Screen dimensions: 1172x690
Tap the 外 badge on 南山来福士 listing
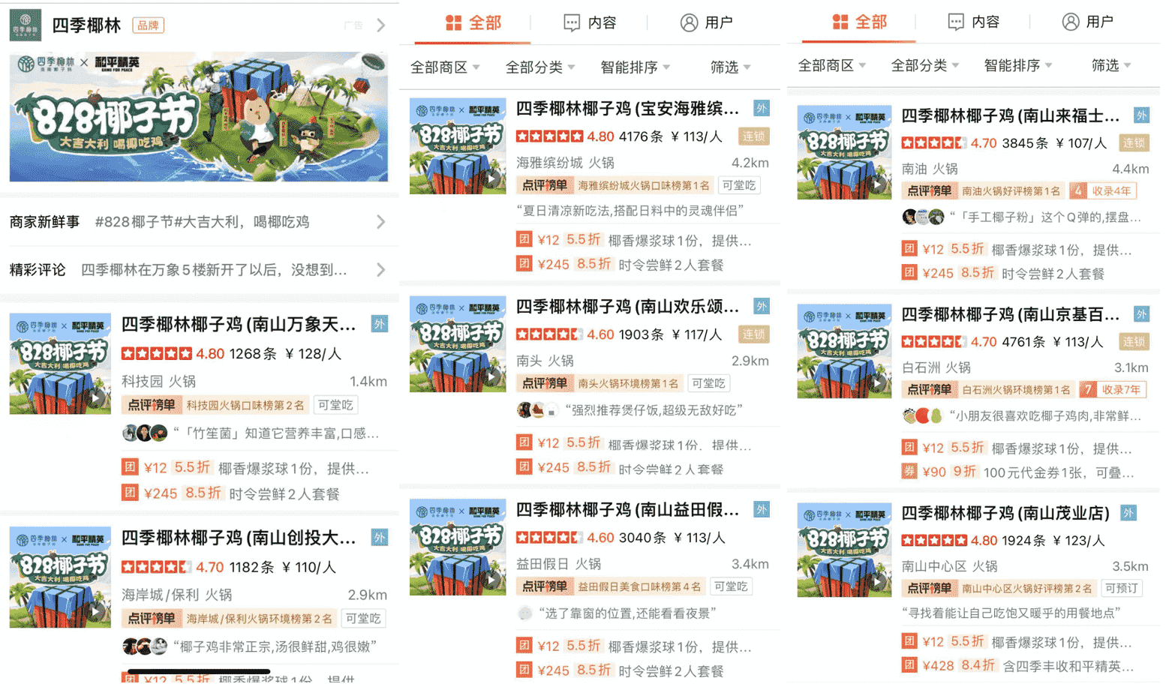tap(1141, 115)
